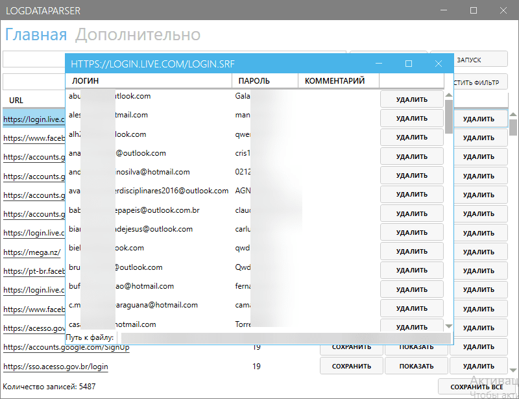Screen dimensions: 519x399
Task: Select the Главная tab
Action: (36, 34)
